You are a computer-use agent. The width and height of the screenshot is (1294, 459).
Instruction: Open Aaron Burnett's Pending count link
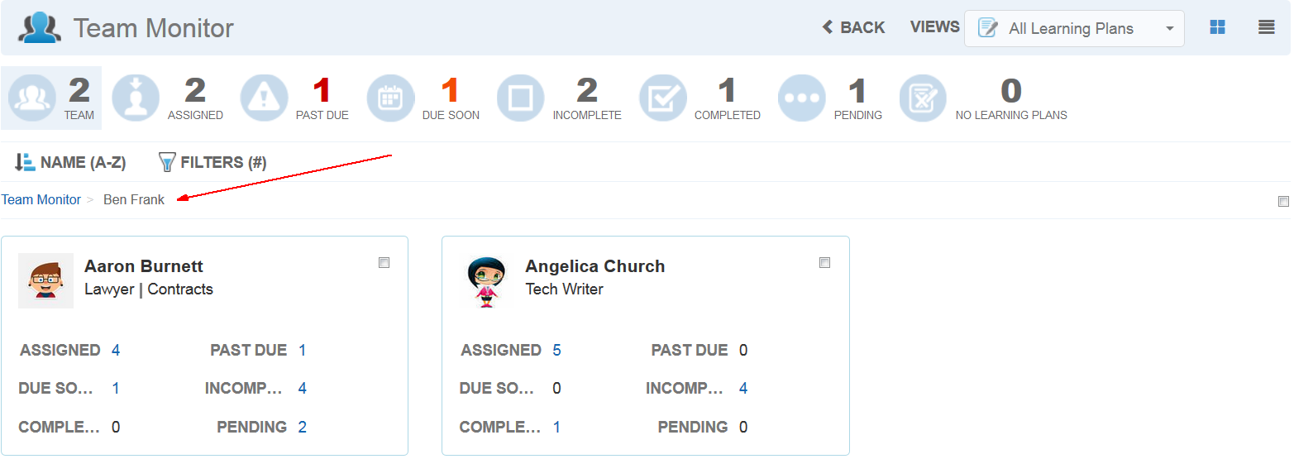302,427
